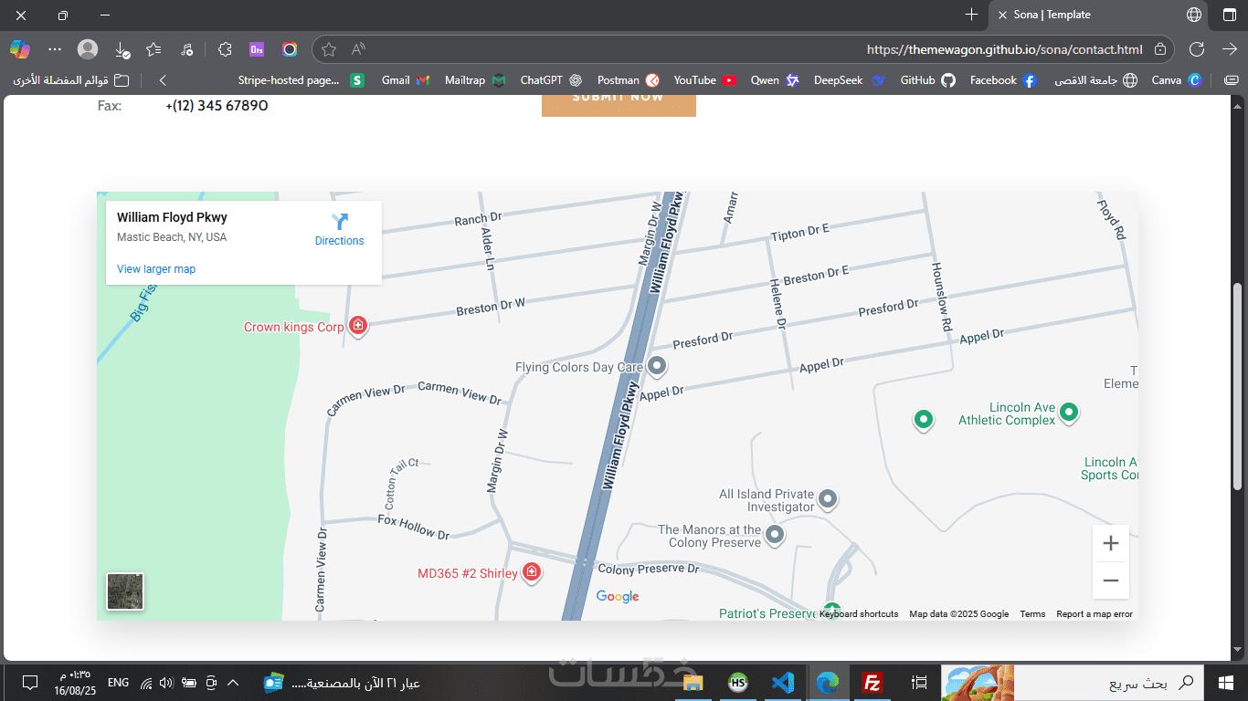This screenshot has height=701, width=1248.
Task: Open Edge settings and more menu
Action: click(x=55, y=49)
